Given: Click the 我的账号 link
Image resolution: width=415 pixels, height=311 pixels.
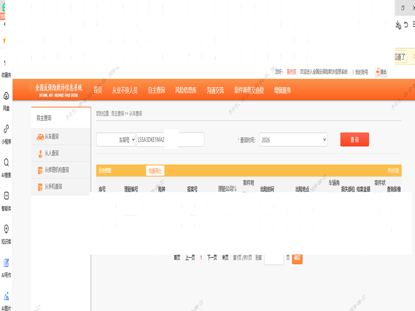Looking at the screenshot, I should coord(361,72).
